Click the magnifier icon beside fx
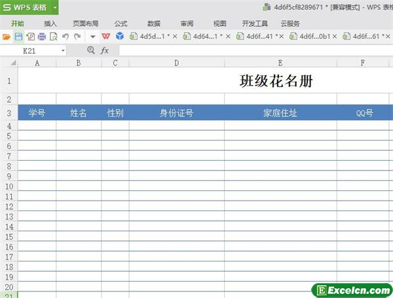Screen dimensions: 393x298 point(91,50)
